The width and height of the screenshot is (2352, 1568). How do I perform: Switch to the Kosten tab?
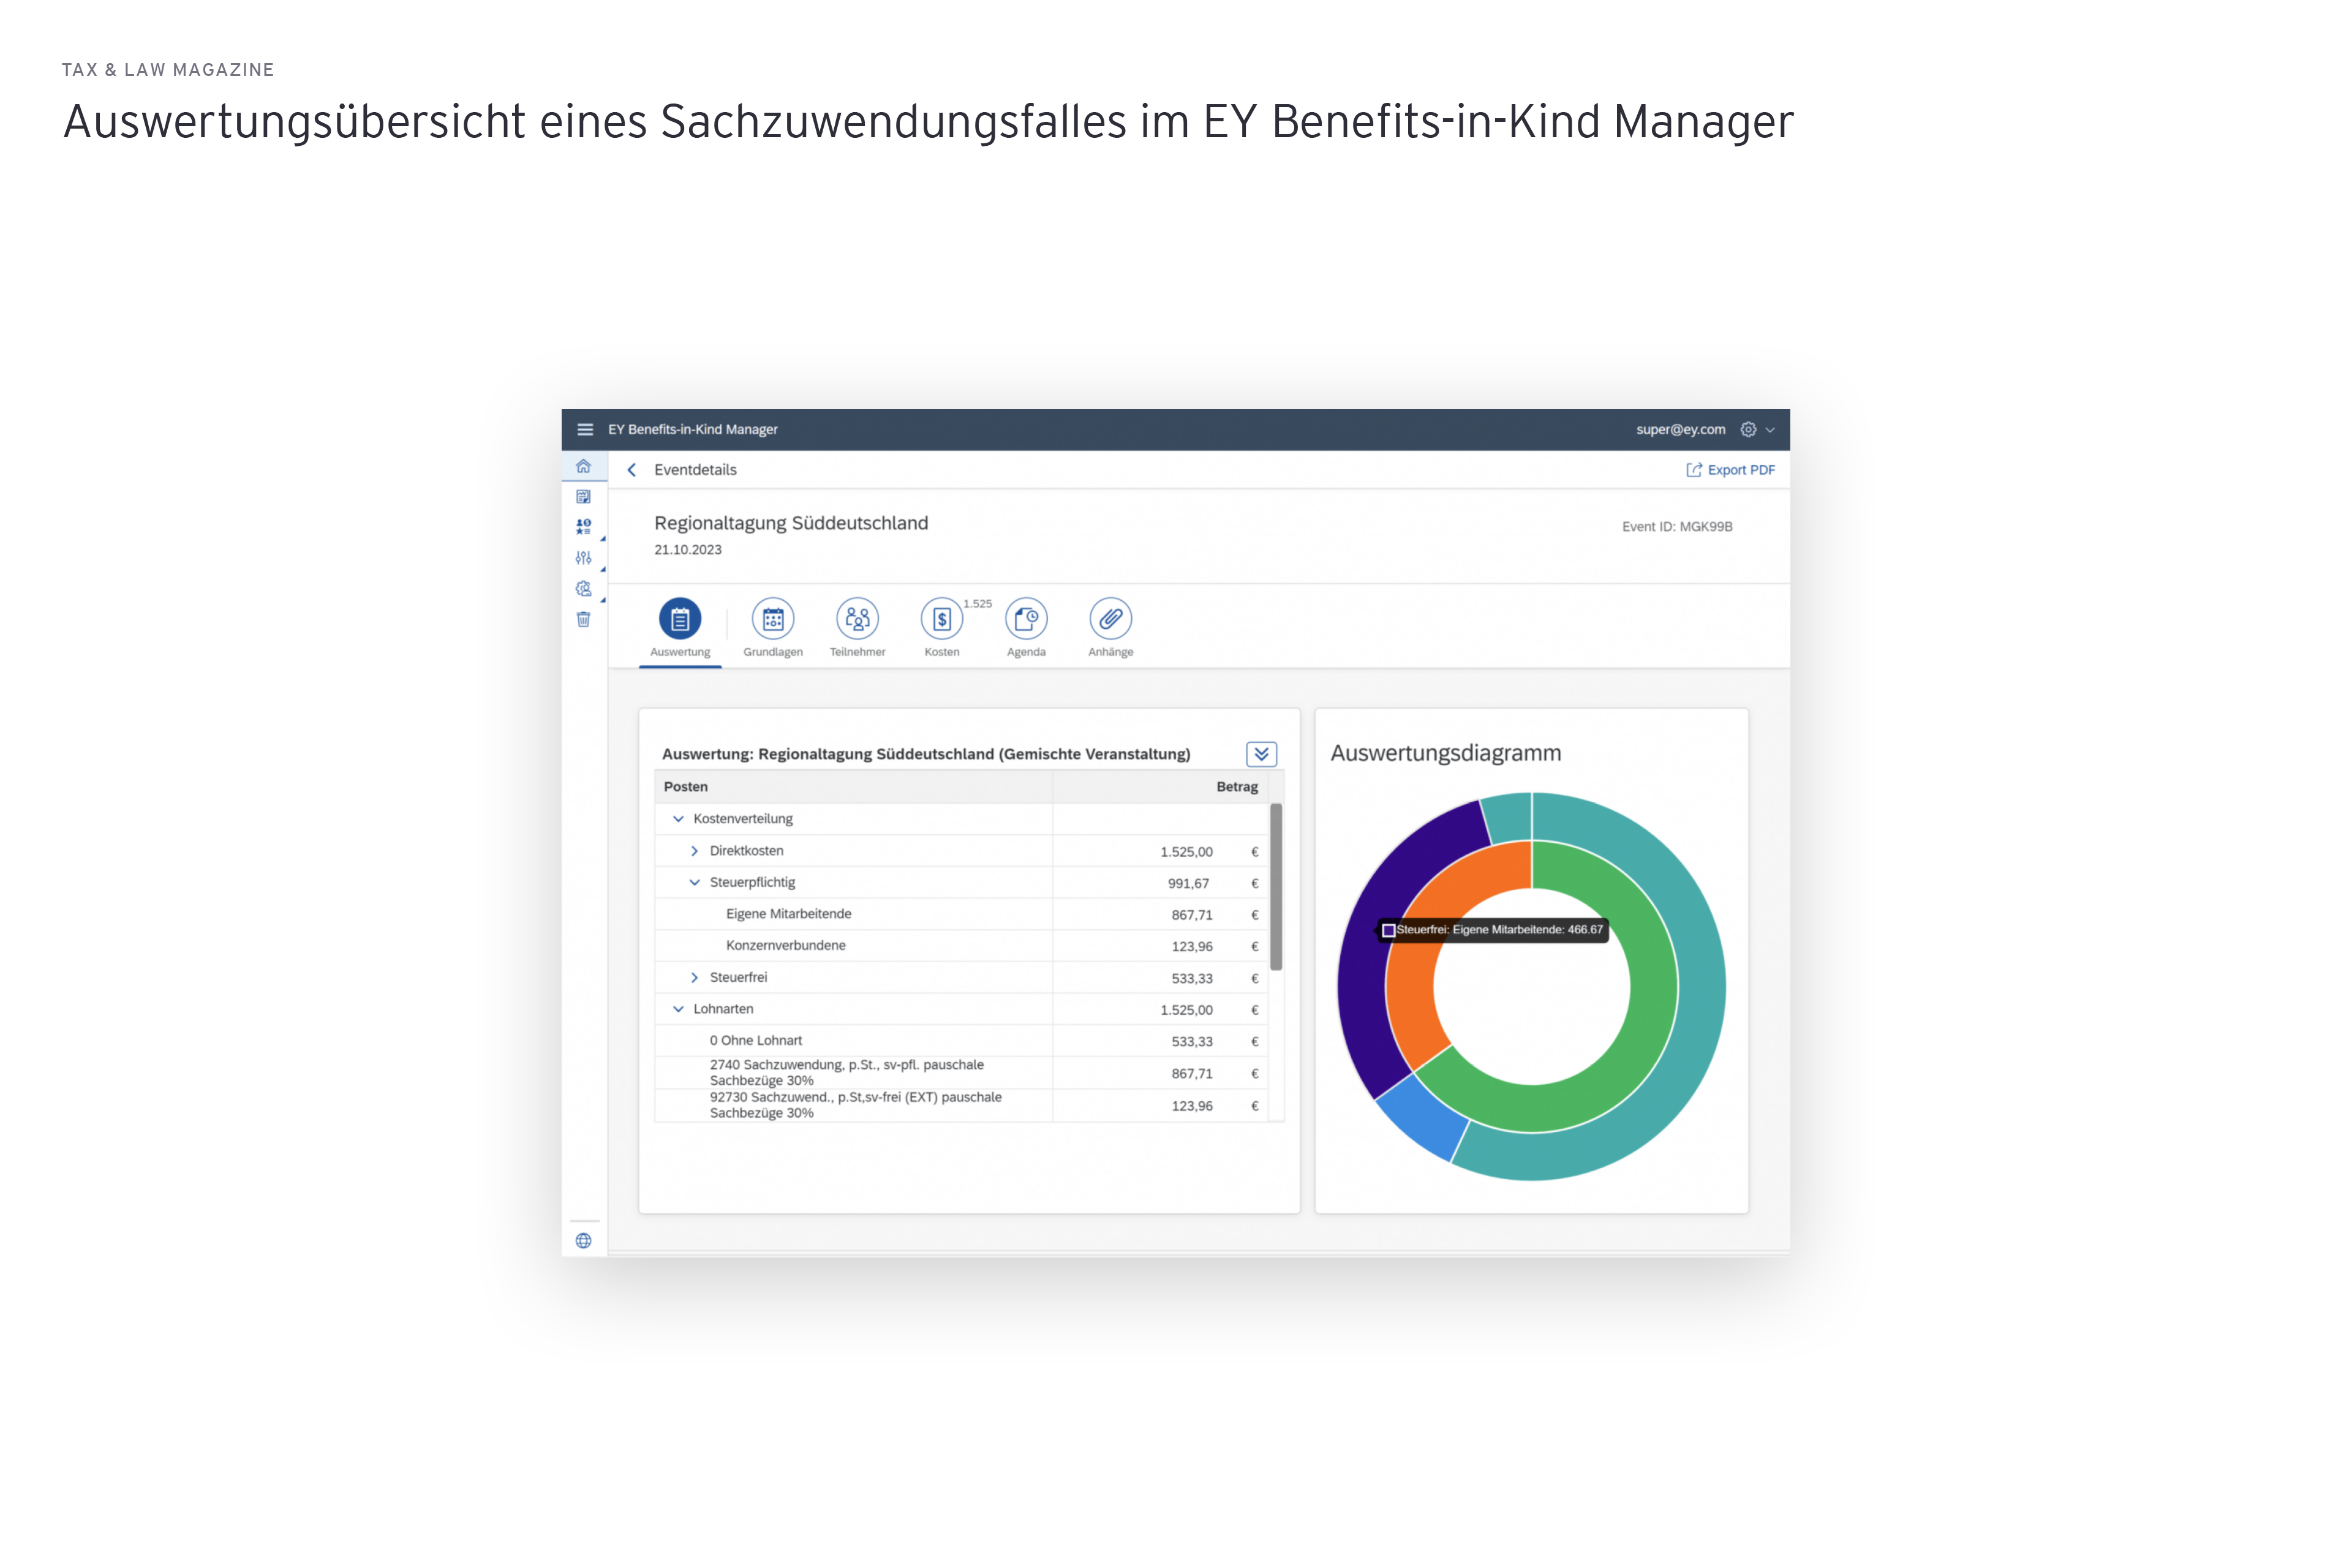941,620
